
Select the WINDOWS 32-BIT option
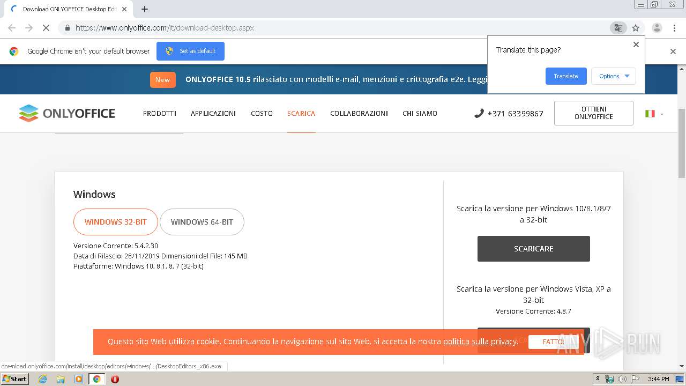(116, 222)
